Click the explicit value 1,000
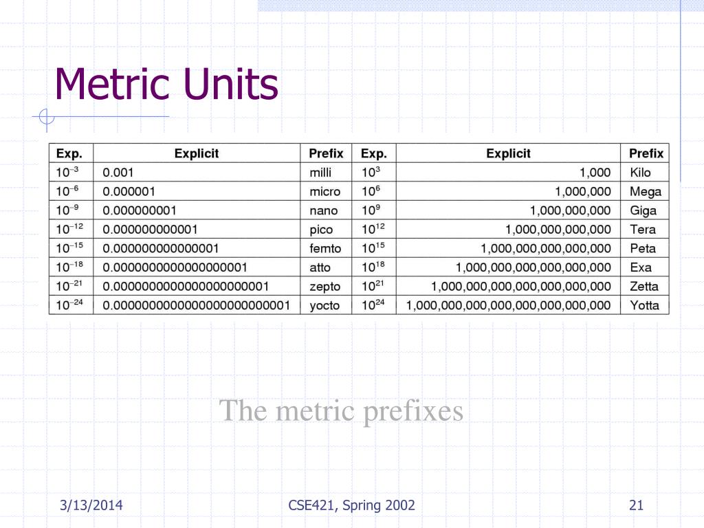 (x=595, y=173)
